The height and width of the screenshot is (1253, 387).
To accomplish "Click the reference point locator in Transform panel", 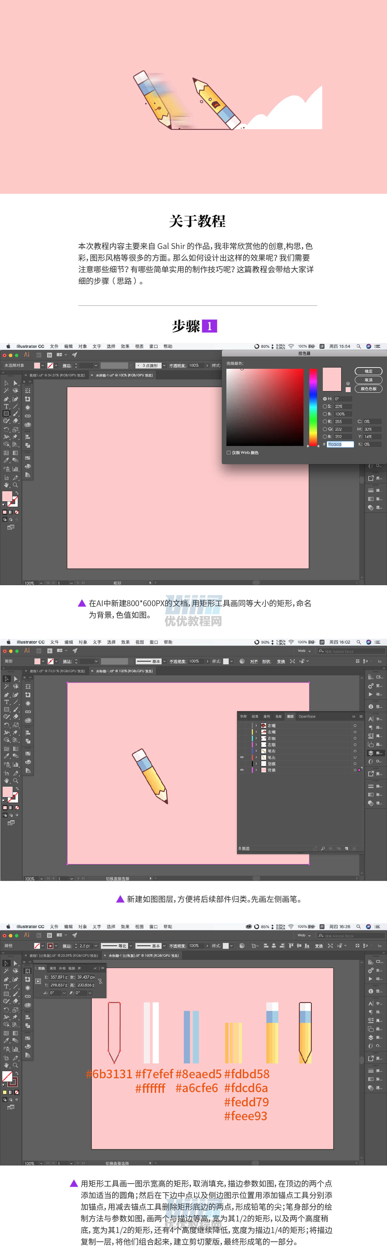I will pyautogui.click(x=38, y=981).
